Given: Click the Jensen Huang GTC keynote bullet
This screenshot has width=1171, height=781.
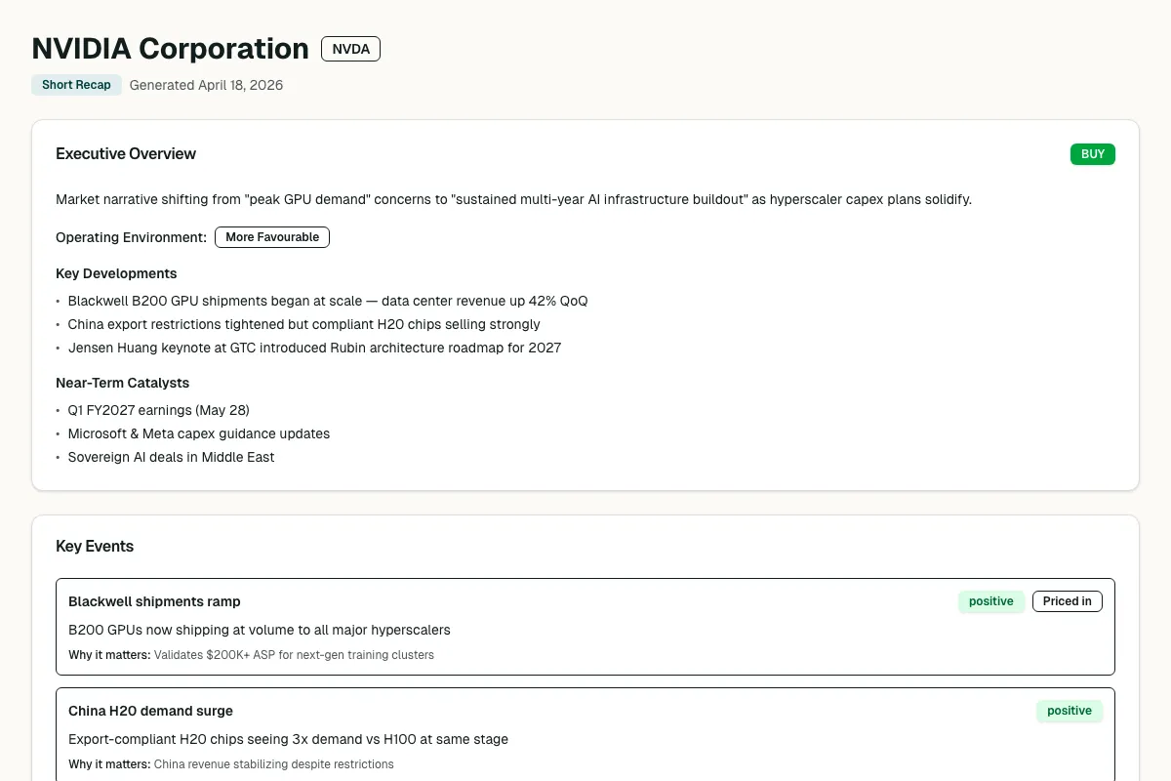Looking at the screenshot, I should coord(314,348).
